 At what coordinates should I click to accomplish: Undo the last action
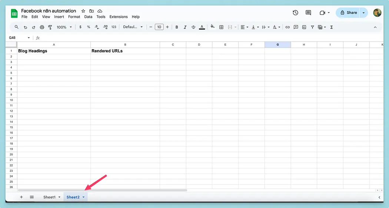pyautogui.click(x=25, y=27)
